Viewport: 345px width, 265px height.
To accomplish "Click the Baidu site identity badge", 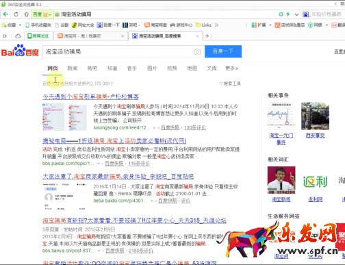I will [42, 14].
